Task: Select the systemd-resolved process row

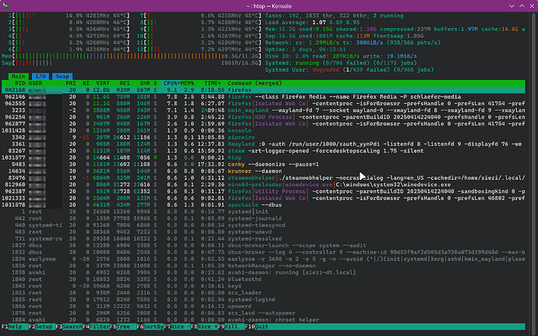Action: pos(264,239)
